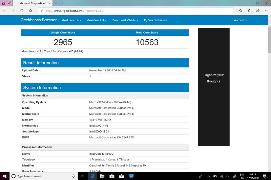Close the Microsoft Corporation tab
Screen dimensions: 271x180
coord(49,3)
